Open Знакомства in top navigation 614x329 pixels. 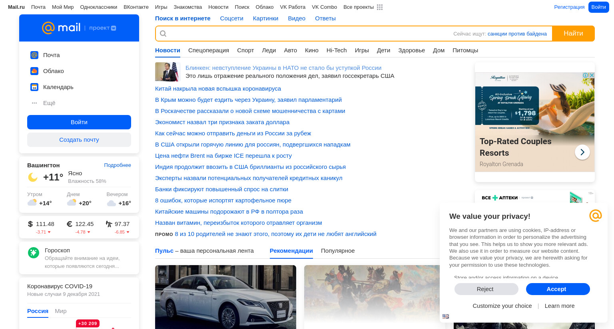pyautogui.click(x=188, y=7)
